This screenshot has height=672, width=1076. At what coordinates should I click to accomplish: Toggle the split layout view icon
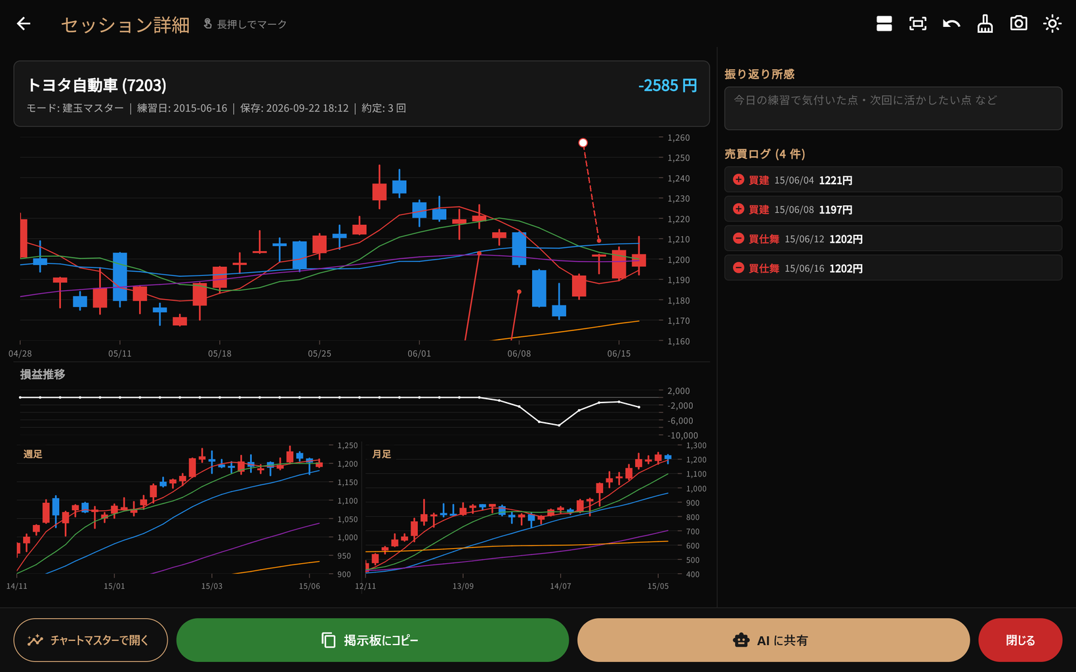pyautogui.click(x=884, y=24)
